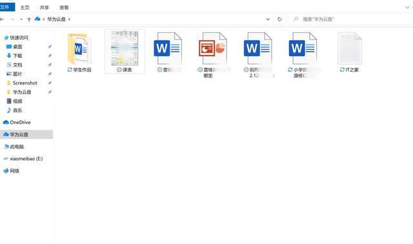Expand the ribbon with the top-right chevron
The width and height of the screenshot is (413, 244).
407,7
